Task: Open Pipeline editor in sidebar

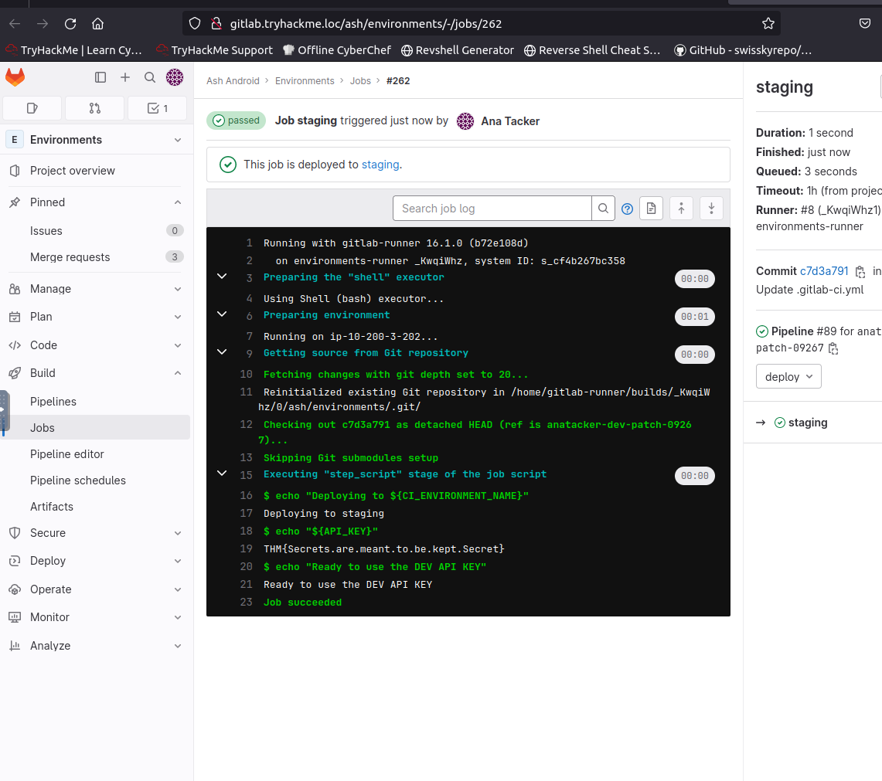Action: click(x=96, y=454)
